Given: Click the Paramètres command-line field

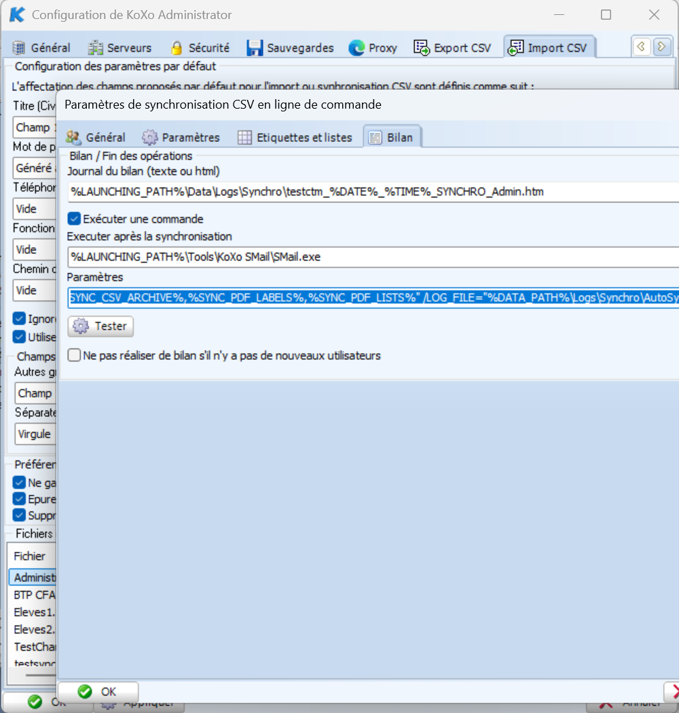Looking at the screenshot, I should click(x=373, y=298).
